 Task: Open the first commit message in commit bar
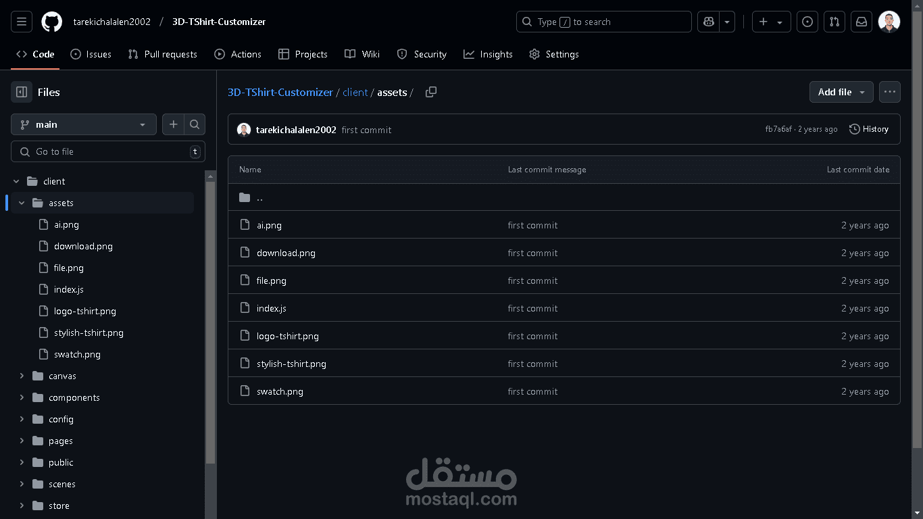[x=366, y=130]
